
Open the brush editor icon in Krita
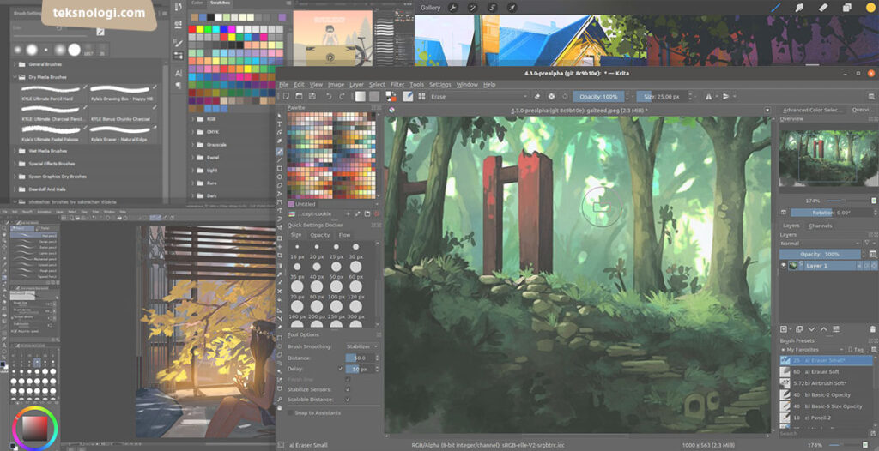coord(408,96)
